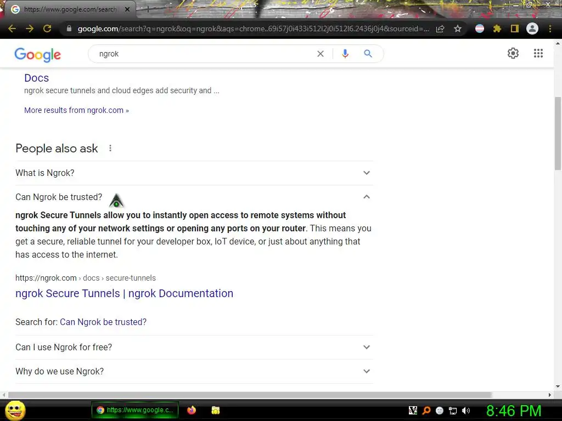Screen dimensions: 562x421
Task: Clear the search box text
Action: 321,54
